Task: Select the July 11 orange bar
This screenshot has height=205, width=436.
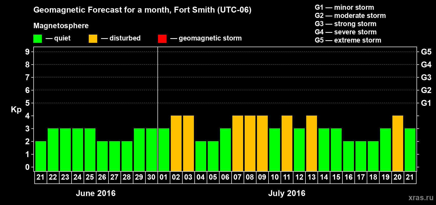Action: click(287, 143)
